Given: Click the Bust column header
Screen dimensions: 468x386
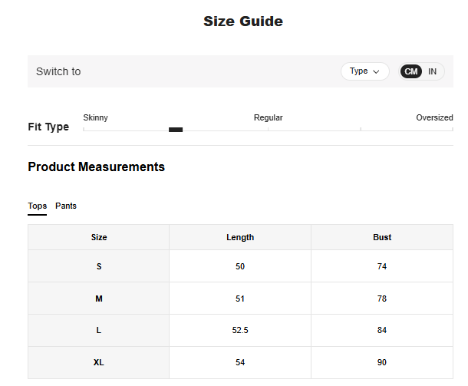Looking at the screenshot, I should [x=382, y=237].
